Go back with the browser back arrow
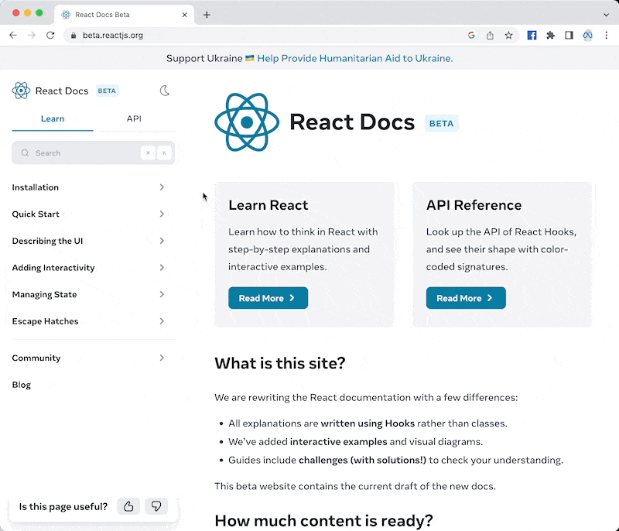This screenshot has width=619, height=531. coord(13,35)
